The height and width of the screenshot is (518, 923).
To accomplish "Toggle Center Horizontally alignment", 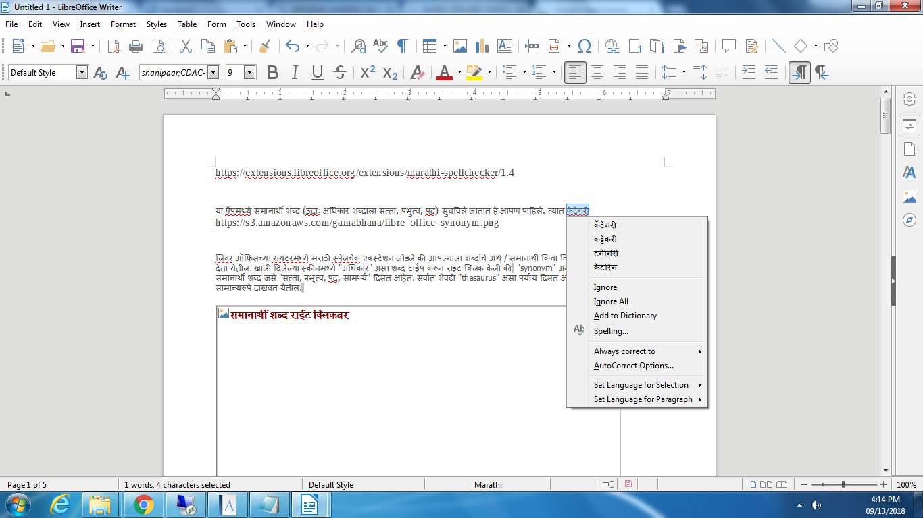I will 597,72.
